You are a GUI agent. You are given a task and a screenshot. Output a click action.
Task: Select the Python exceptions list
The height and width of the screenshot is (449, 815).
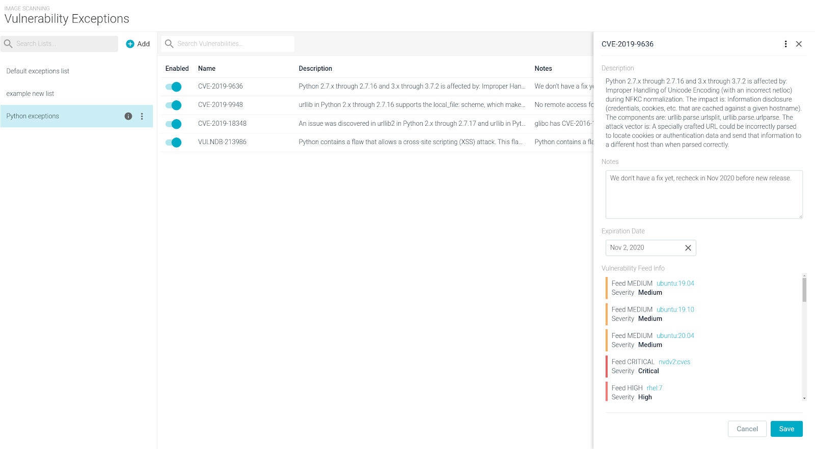point(77,116)
